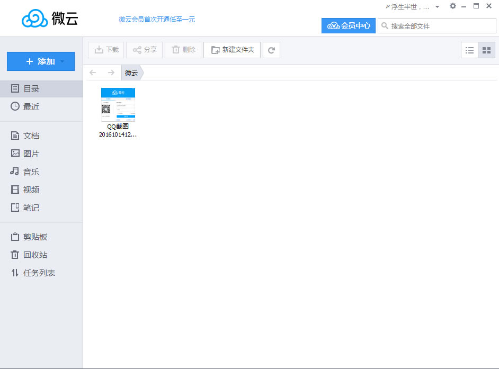
Task: Select the 下载 download toolbar item
Action: 105,50
